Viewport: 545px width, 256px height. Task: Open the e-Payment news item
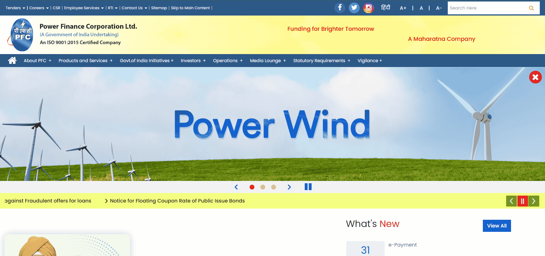pos(402,245)
